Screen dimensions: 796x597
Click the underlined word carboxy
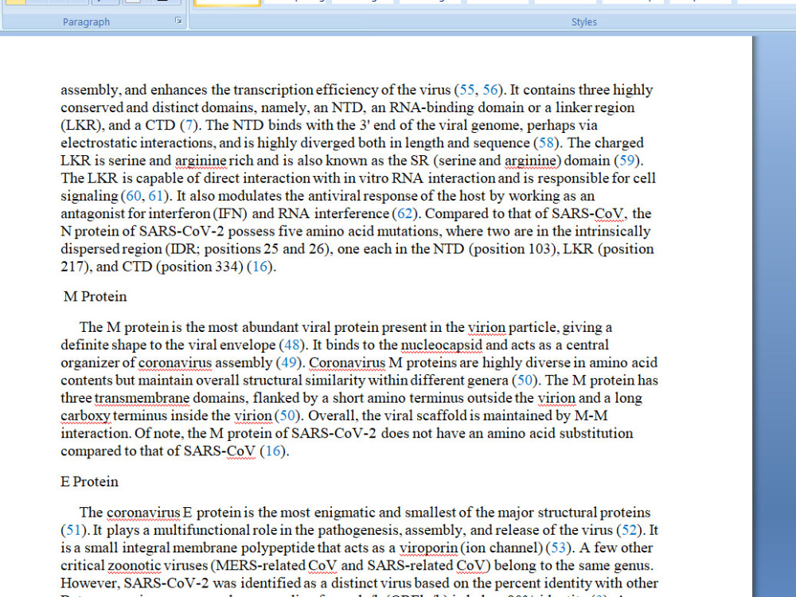(85, 416)
